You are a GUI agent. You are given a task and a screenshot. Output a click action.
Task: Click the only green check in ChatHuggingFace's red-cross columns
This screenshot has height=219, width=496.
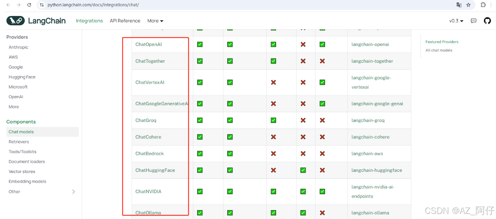[303, 170]
